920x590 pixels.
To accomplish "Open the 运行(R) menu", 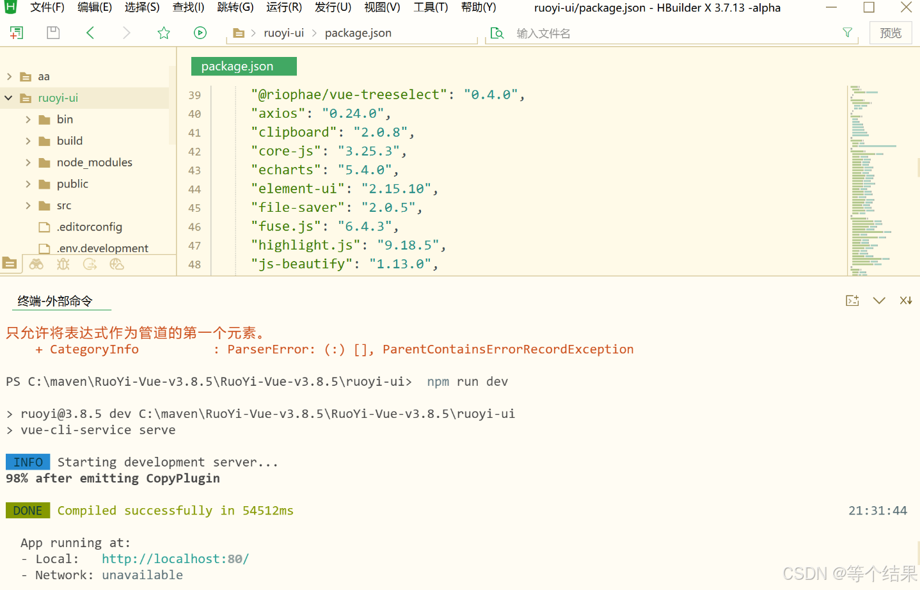I will 284,8.
